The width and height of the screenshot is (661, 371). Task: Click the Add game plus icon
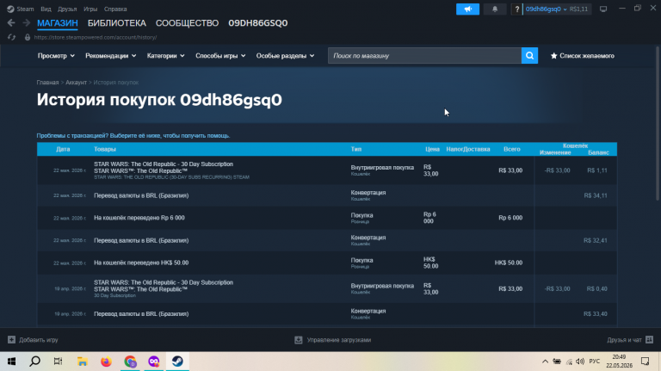click(11, 339)
